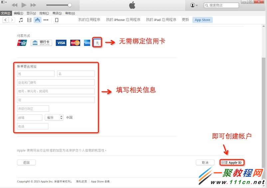Viewport: 267px width, 188px height.
Task: Open the 编辑 menu
Action: point(18,13)
